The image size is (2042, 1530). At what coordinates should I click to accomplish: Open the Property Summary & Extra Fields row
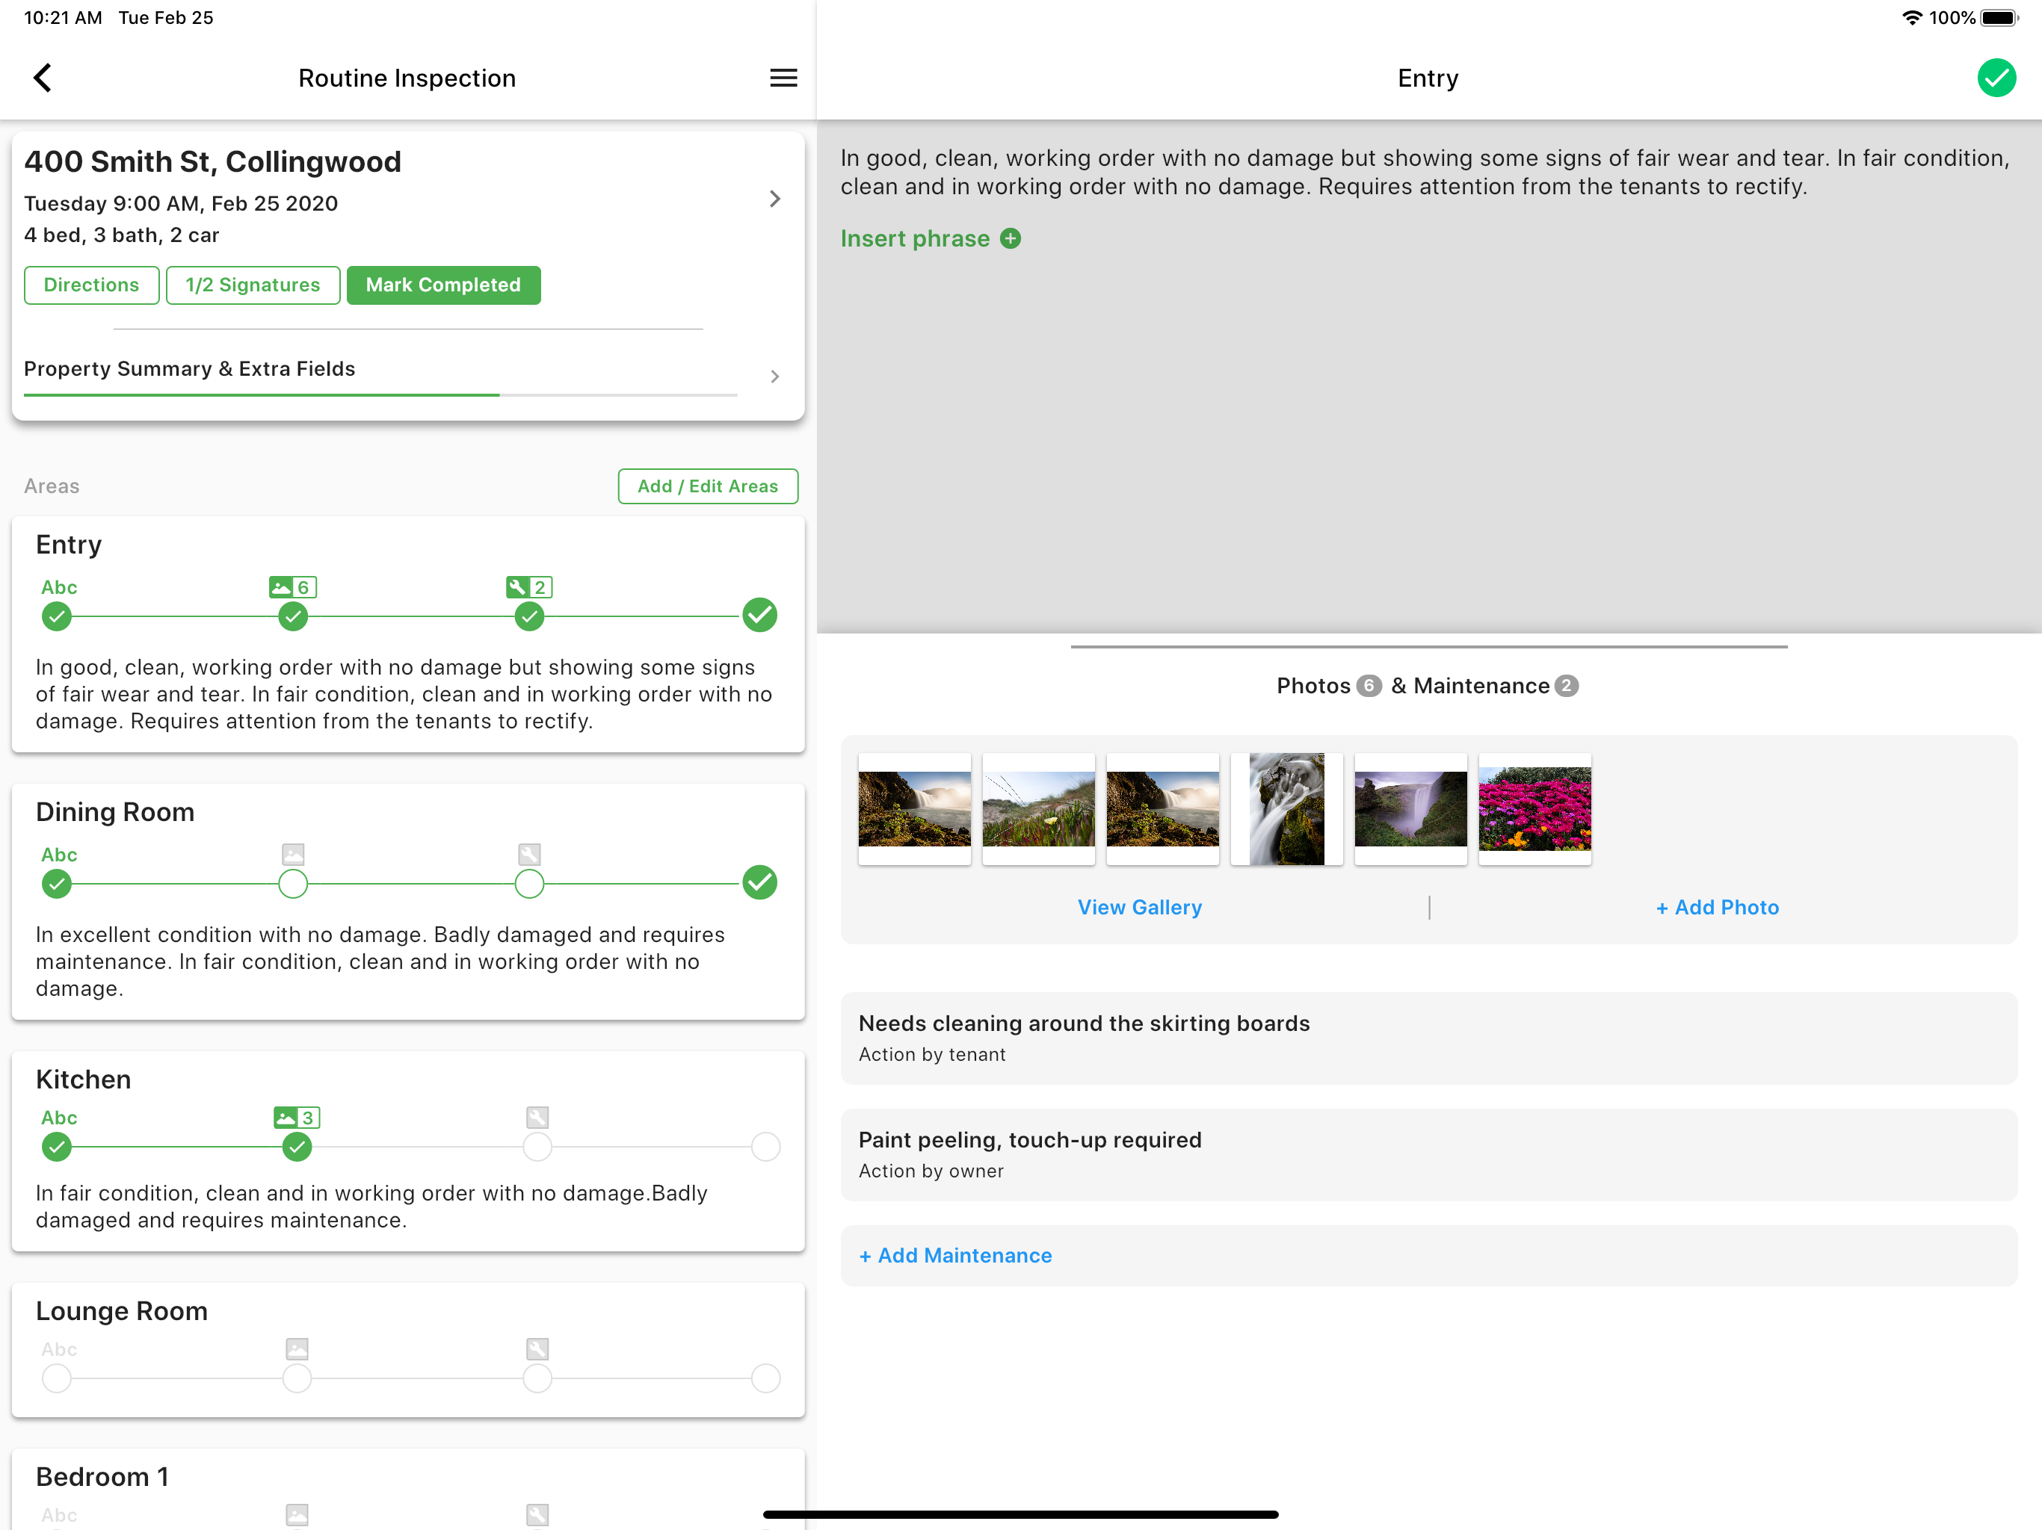point(407,376)
